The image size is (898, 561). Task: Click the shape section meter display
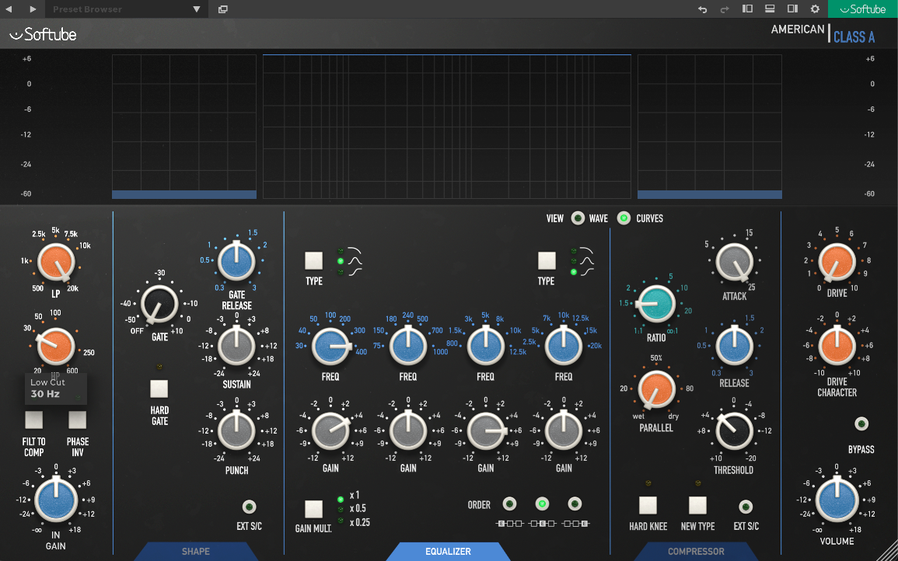click(x=183, y=127)
